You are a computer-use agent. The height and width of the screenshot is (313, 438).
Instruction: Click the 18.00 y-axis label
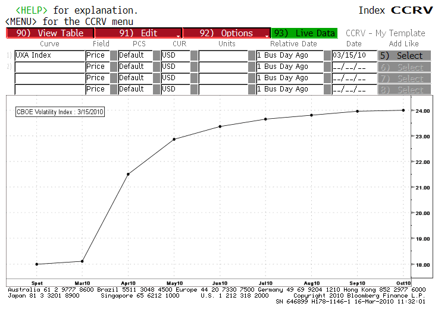click(x=423, y=265)
